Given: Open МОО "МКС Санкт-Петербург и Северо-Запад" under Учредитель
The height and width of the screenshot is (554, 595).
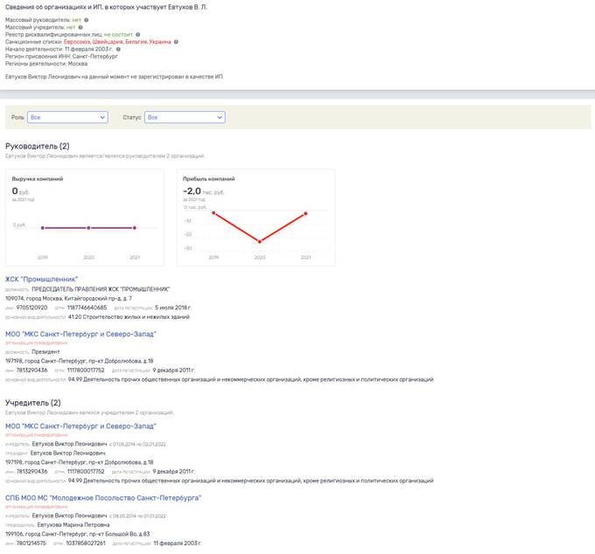Looking at the screenshot, I should pyautogui.click(x=80, y=426).
